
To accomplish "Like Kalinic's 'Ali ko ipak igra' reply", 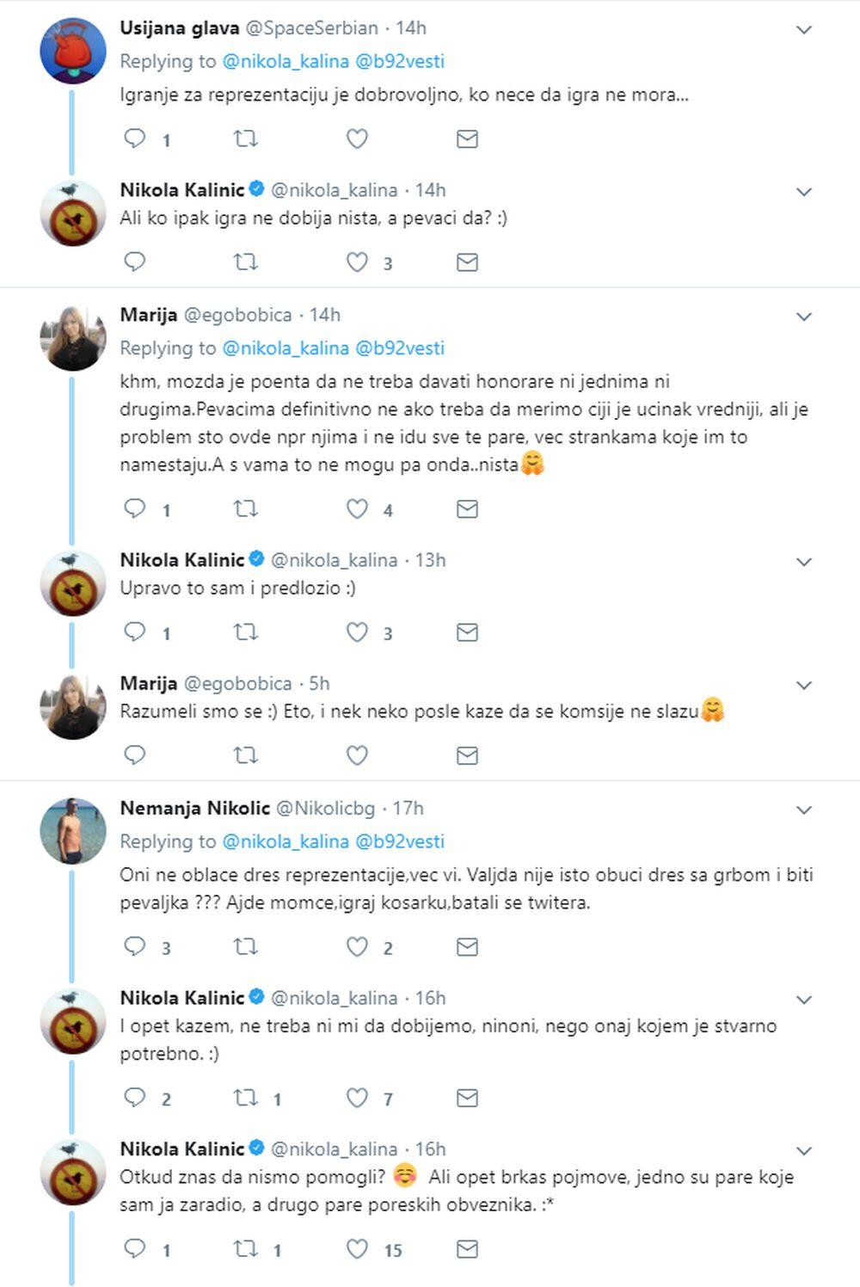I will [357, 262].
